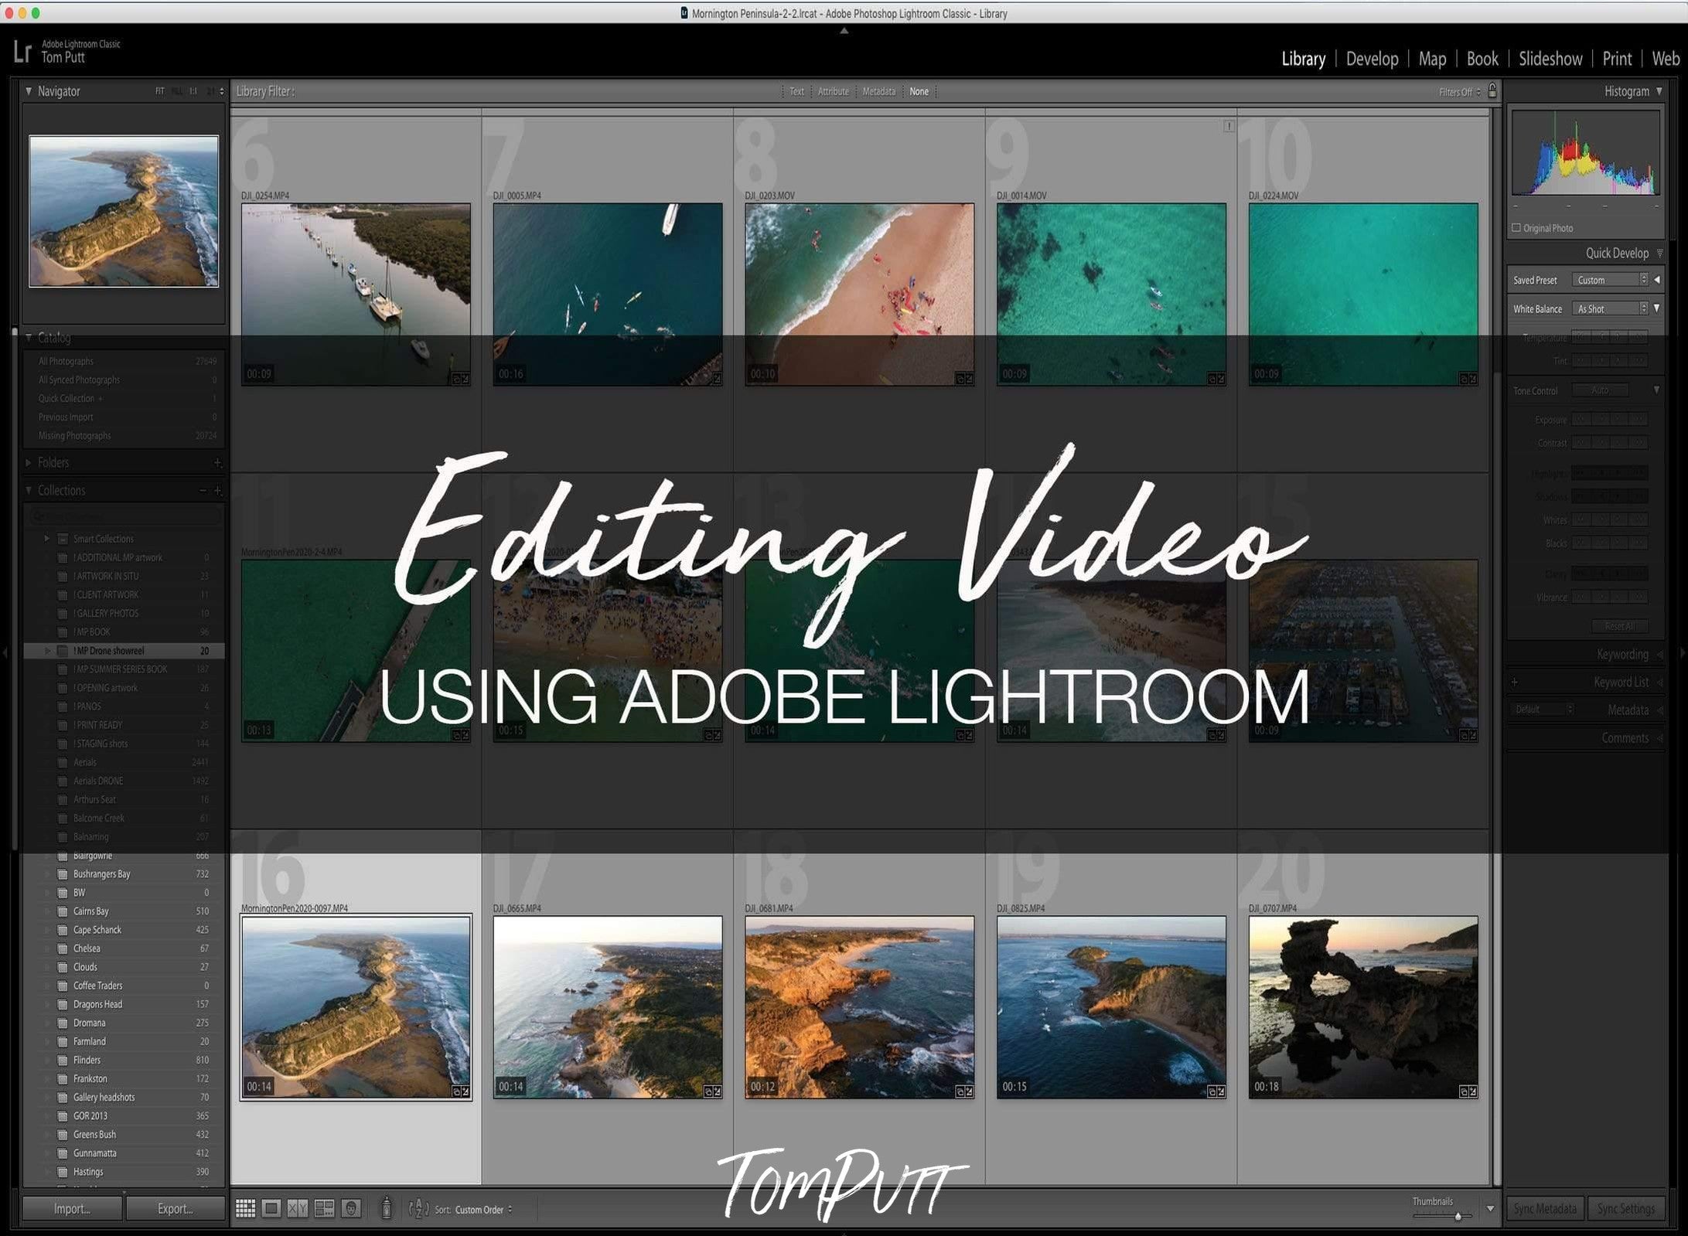The image size is (1688, 1236).
Task: Open People view face icon
Action: pos(351,1208)
